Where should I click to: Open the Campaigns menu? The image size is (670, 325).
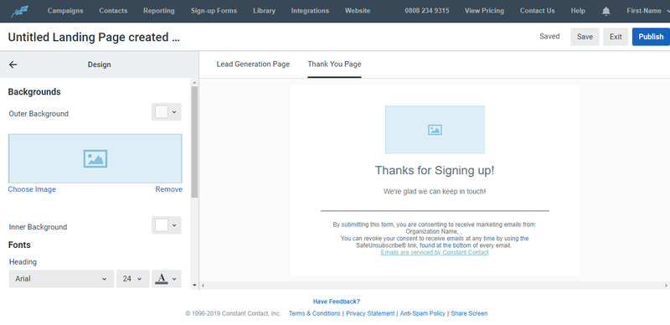coord(65,11)
